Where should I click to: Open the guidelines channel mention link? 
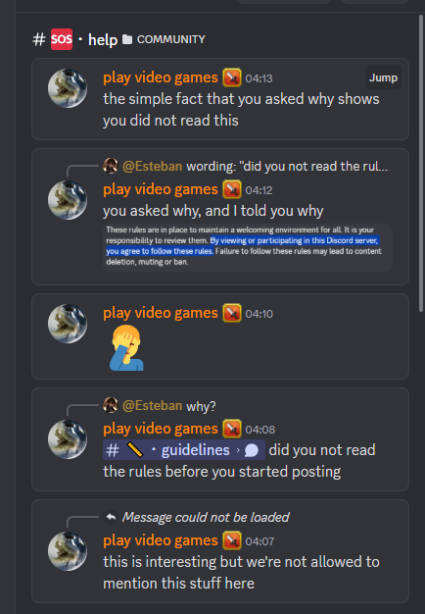click(184, 450)
